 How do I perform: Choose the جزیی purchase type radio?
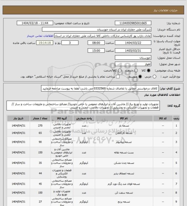[x=155, y=77]
